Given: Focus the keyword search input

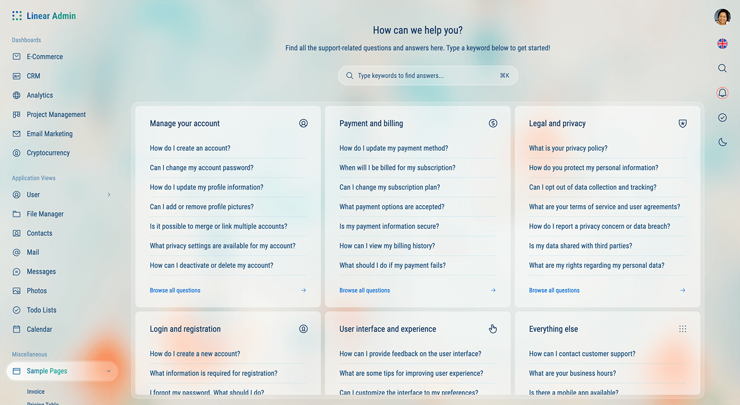Looking at the screenshot, I should pyautogui.click(x=428, y=76).
